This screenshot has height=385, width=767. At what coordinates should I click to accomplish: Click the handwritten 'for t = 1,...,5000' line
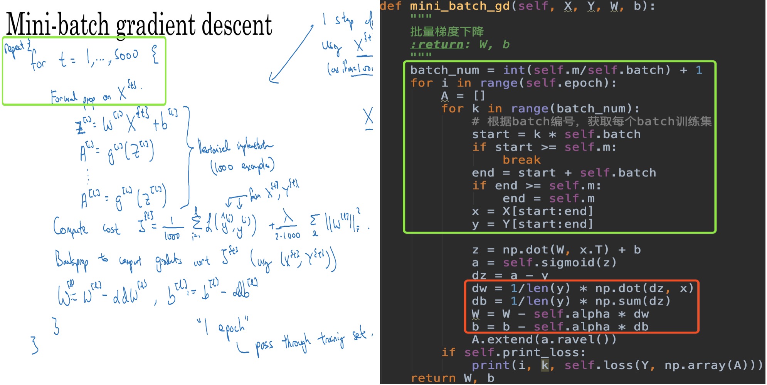(94, 58)
